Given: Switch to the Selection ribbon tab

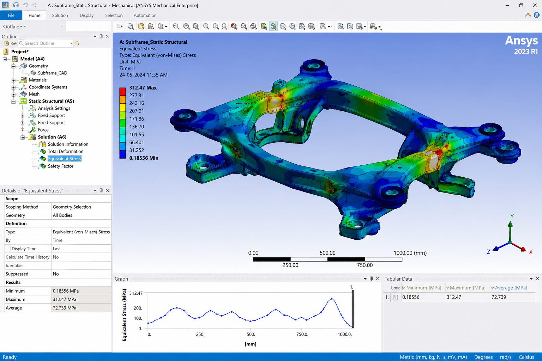Looking at the screenshot, I should pos(114,15).
